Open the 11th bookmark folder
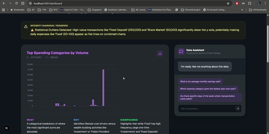 pos(42,10)
